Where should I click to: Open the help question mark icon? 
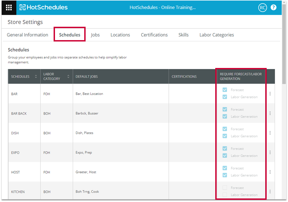[x=274, y=7]
